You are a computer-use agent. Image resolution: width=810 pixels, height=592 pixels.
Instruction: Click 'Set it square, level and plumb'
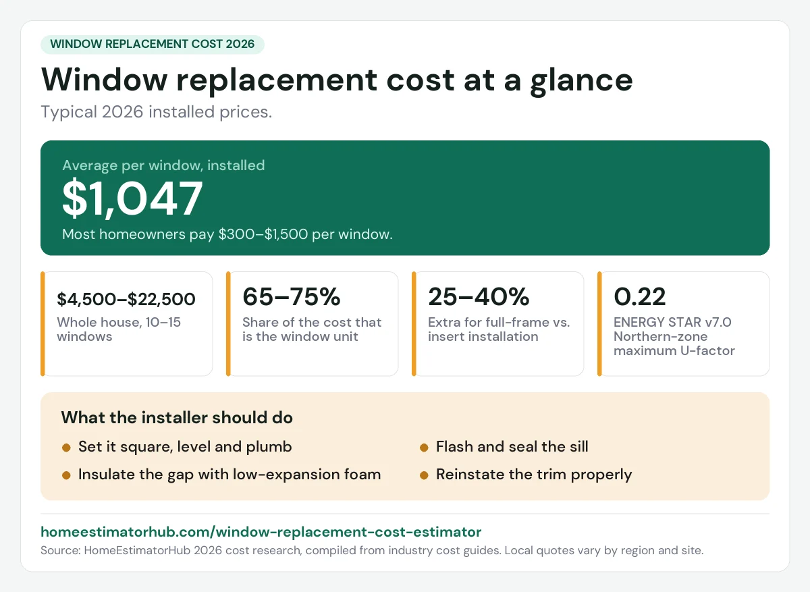click(x=185, y=447)
